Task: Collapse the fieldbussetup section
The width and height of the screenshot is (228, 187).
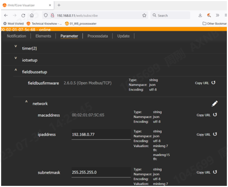Action: click(x=16, y=70)
